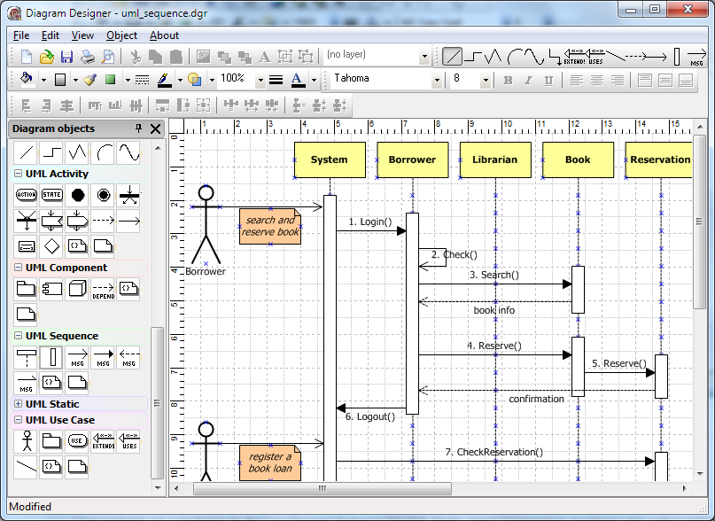
Task: Expand the UML Static section
Action: pos(18,404)
